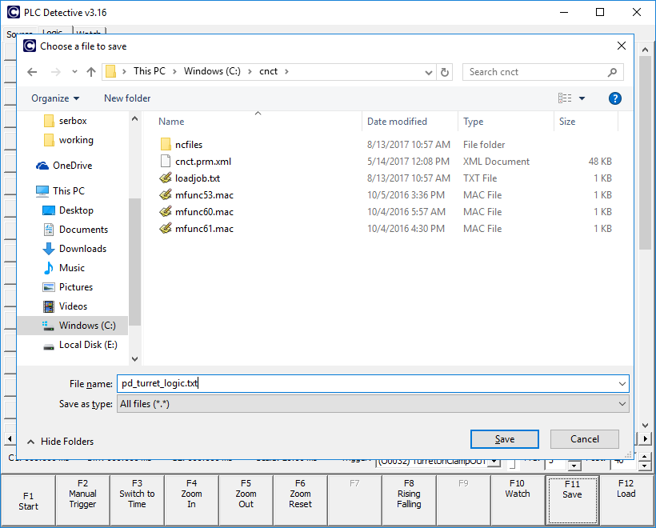Create a New folder
This screenshot has width=656, height=528.
[127, 98]
